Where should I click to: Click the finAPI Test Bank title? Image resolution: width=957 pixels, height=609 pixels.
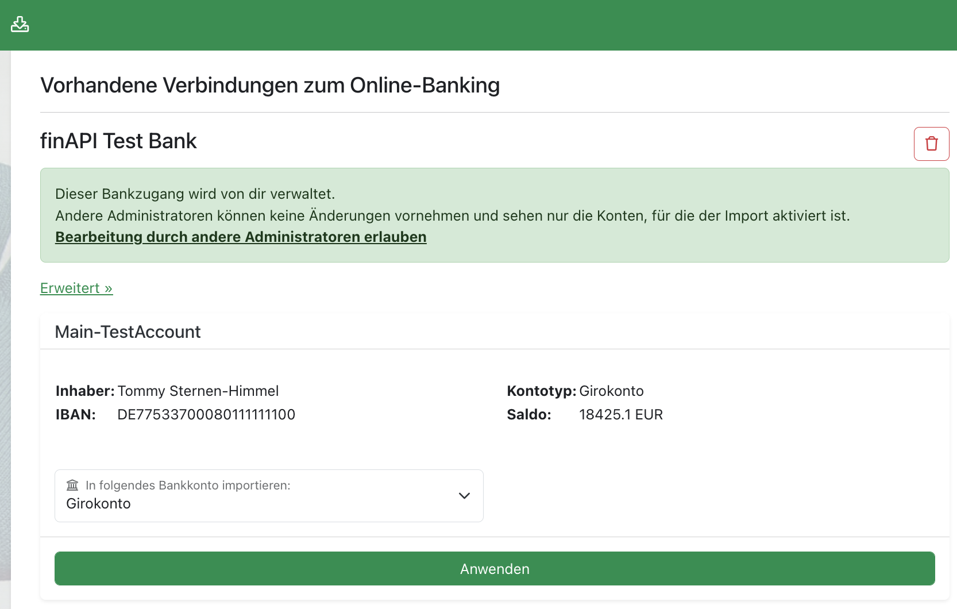point(118,141)
